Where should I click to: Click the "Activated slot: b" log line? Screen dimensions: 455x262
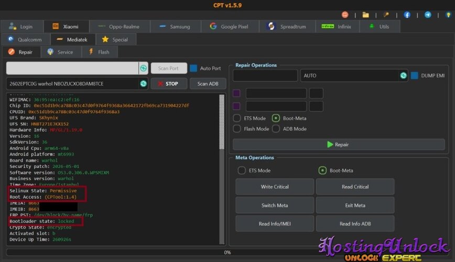click(x=32, y=233)
